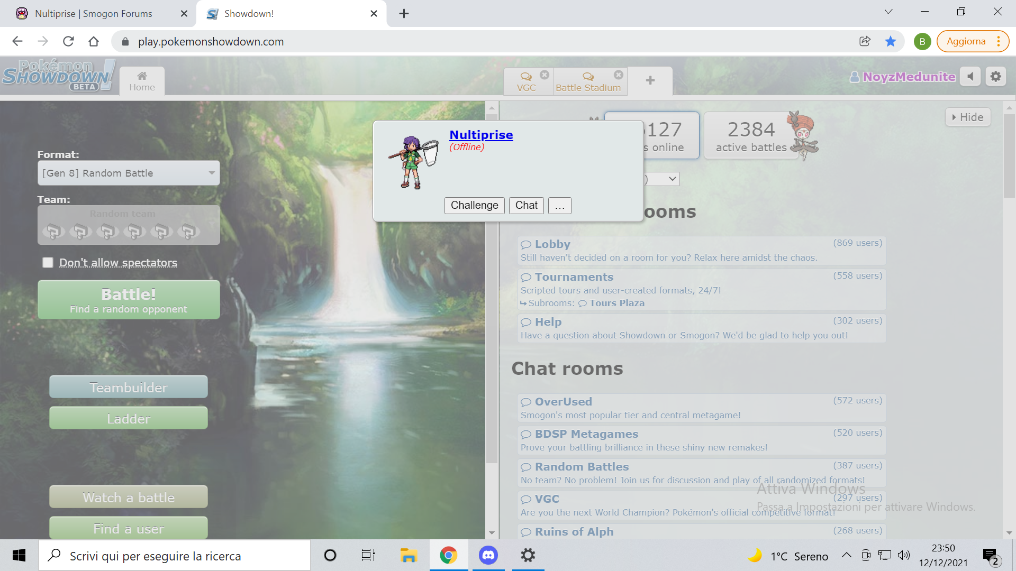
Task: Click the chat bubble icon beside OverUsed
Action: click(526, 402)
